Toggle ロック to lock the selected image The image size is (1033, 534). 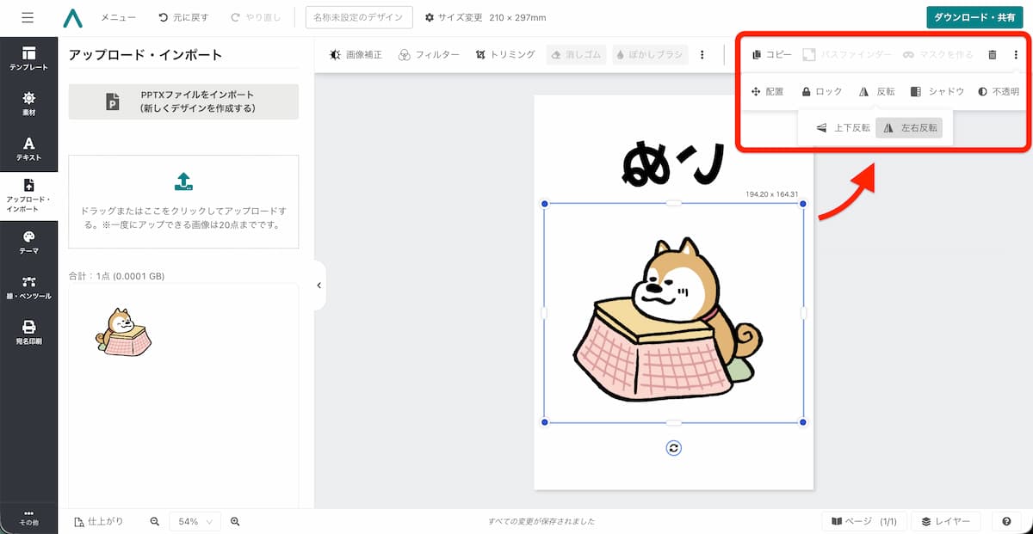point(822,91)
